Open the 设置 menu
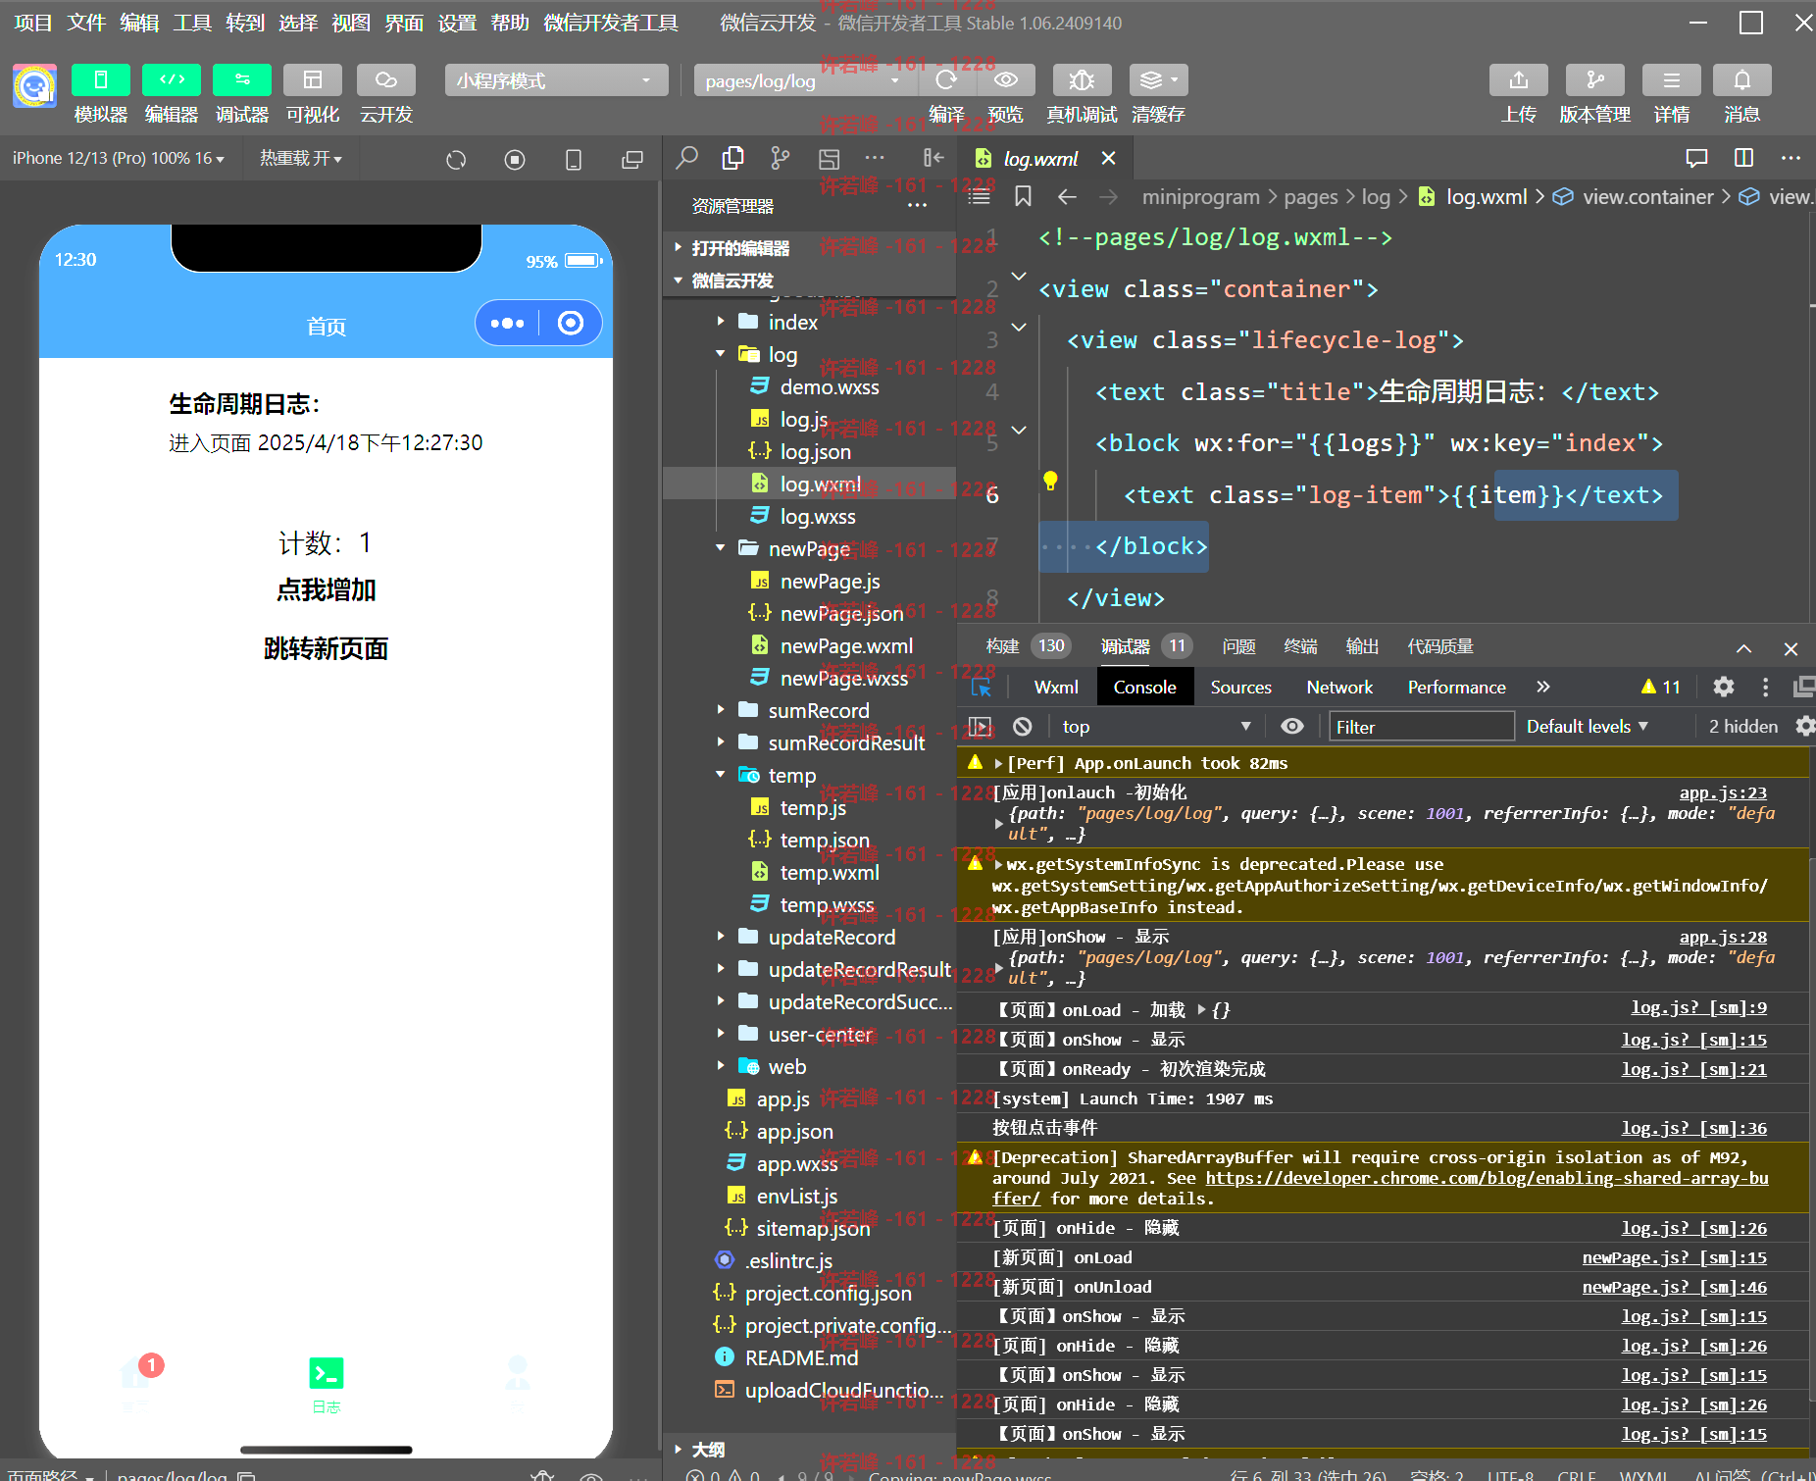 (x=457, y=23)
